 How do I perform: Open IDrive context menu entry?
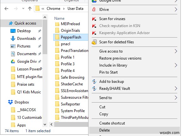click(x=134, y=10)
